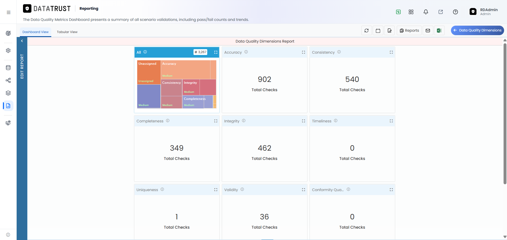Switch to Dashboard View tab
507x240 pixels.
point(35,32)
